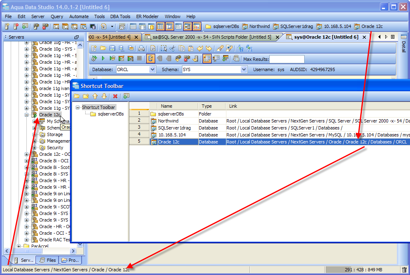
Task: Click the Undo yellow arrow icon
Action: pyautogui.click(x=200, y=49)
